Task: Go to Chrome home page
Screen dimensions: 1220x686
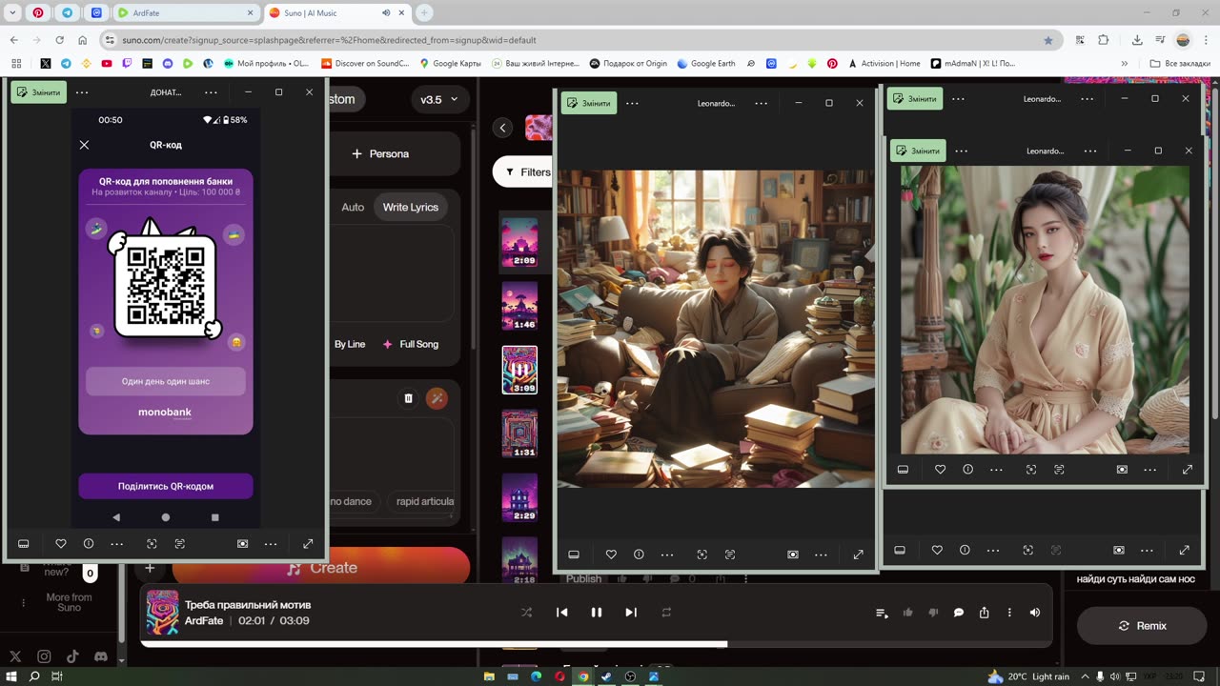Action: [x=83, y=40]
